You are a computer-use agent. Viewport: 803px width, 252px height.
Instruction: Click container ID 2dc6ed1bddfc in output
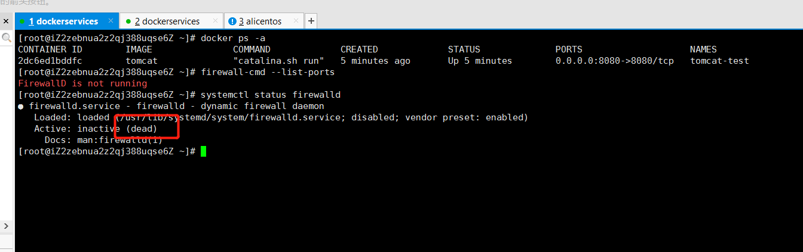(x=50, y=61)
